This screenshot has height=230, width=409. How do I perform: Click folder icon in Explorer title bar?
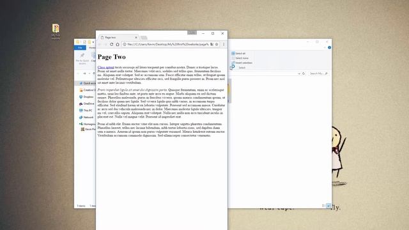click(78, 42)
